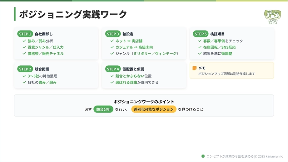Select the check mark for 在庫回転／SNS反応
Screen dimensions: 288x162
(200, 47)
